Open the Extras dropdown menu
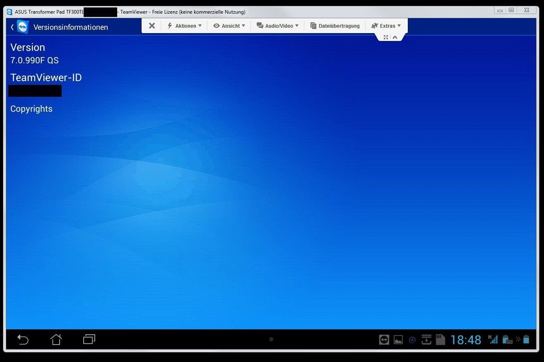Screen dimensions: 544x362 click(386, 26)
